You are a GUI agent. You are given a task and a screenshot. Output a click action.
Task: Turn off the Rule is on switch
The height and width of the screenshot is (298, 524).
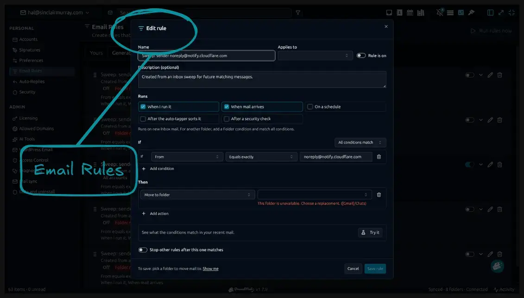pyautogui.click(x=361, y=55)
